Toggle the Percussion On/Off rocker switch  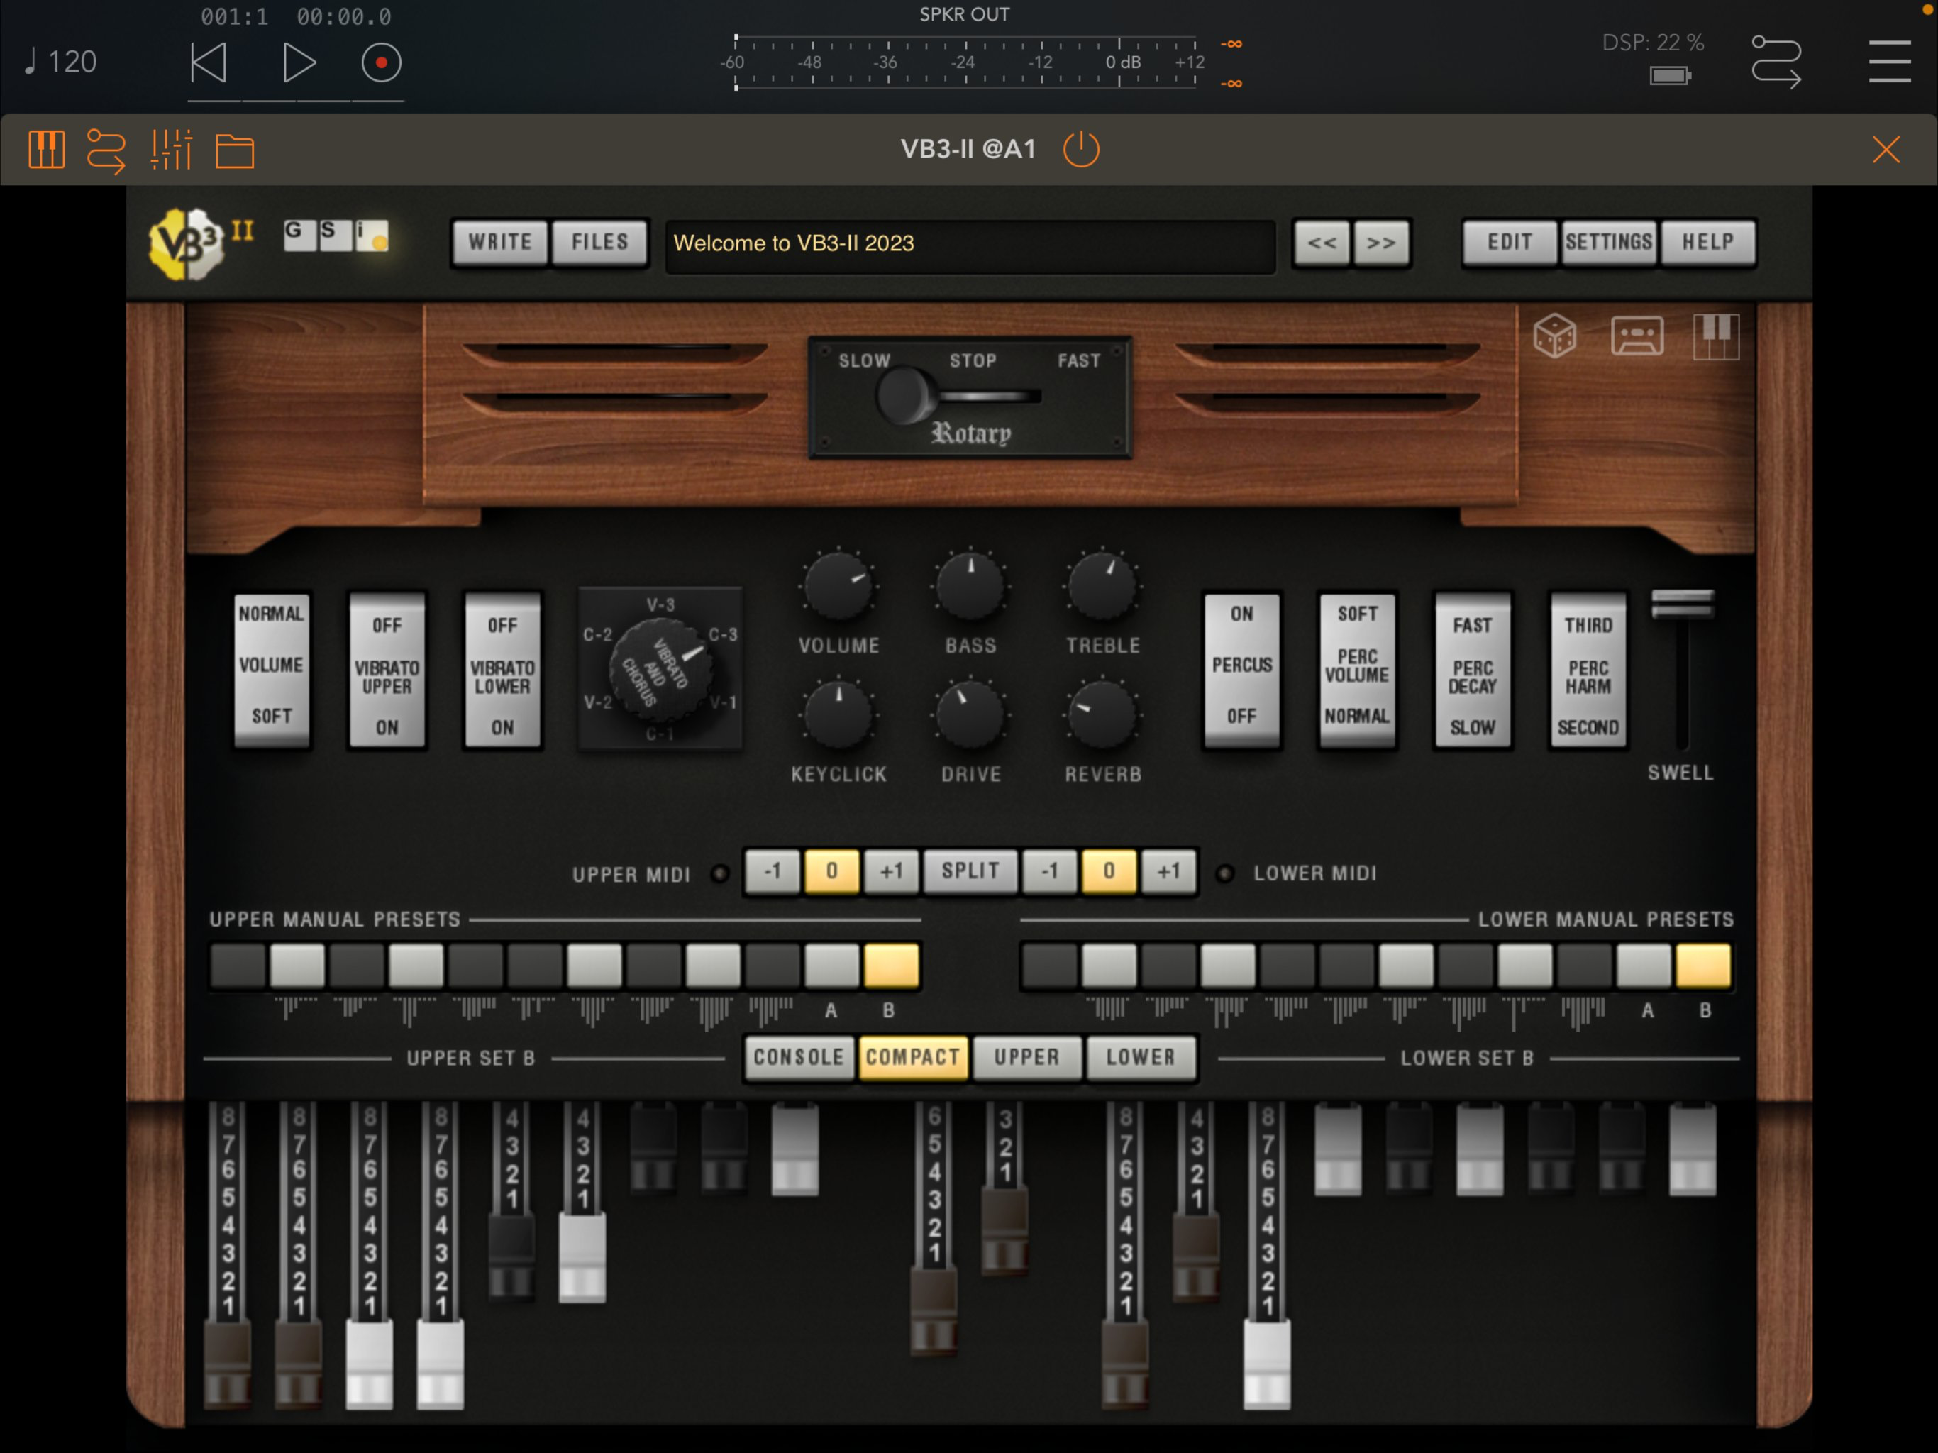(x=1241, y=671)
